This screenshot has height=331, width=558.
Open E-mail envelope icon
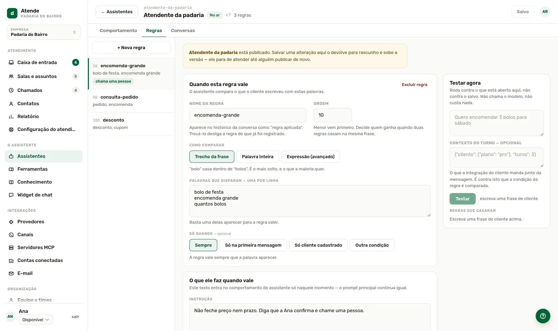pyautogui.click(x=11, y=273)
